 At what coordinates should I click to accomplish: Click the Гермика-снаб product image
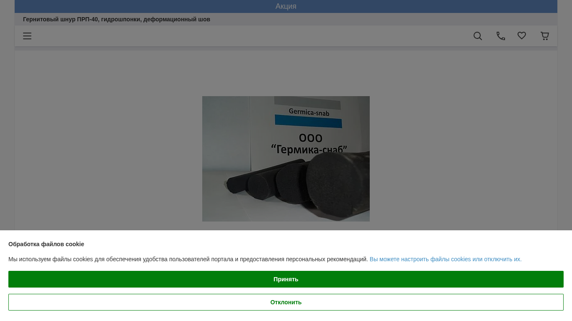point(286,159)
